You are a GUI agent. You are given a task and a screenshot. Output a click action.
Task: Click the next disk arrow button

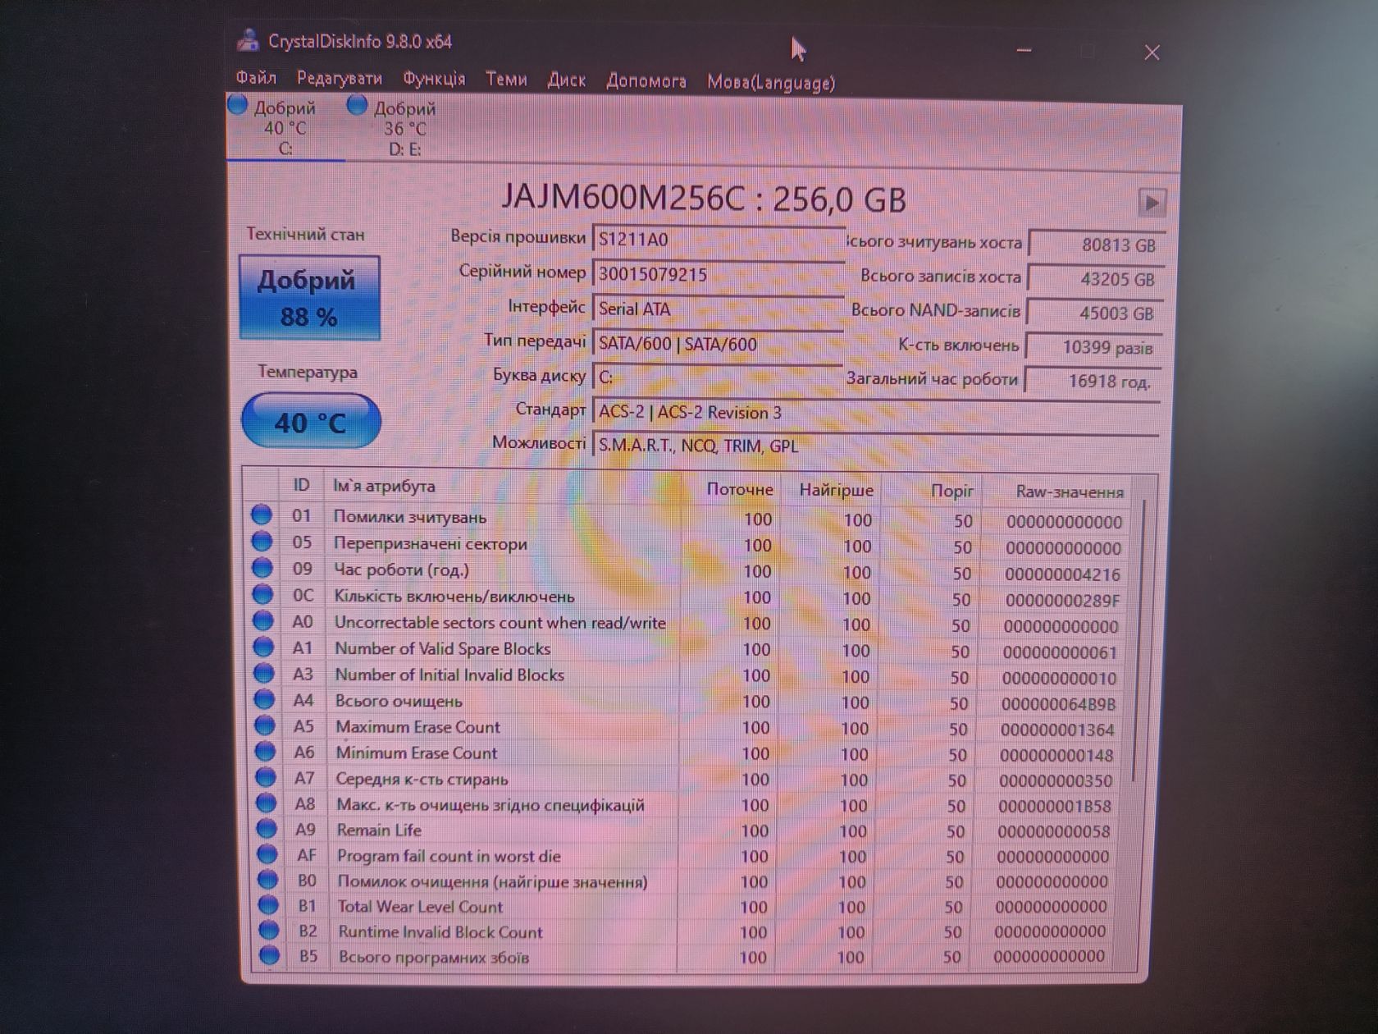coord(1152,202)
